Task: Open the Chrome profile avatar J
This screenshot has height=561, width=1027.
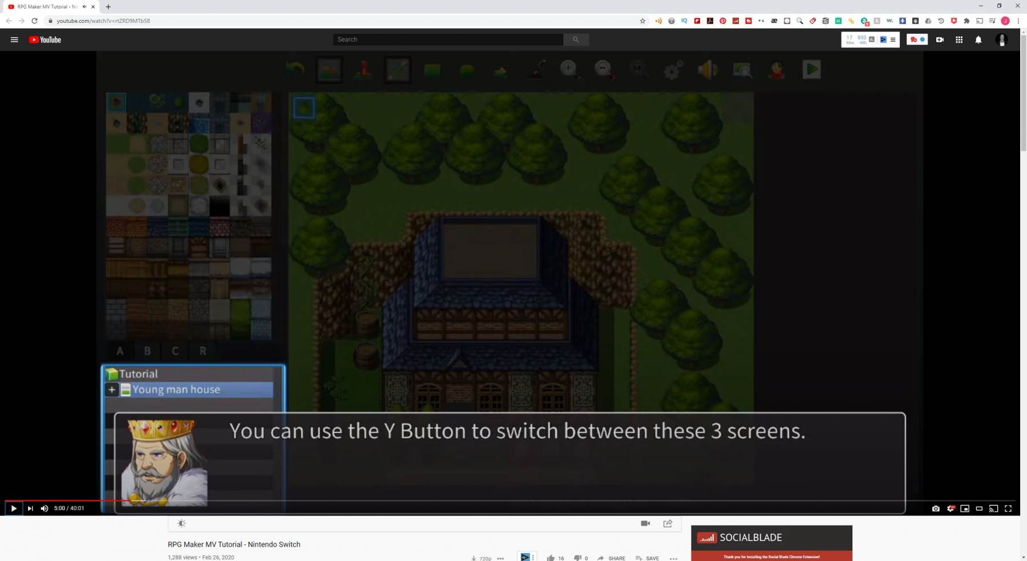Action: pyautogui.click(x=1005, y=21)
